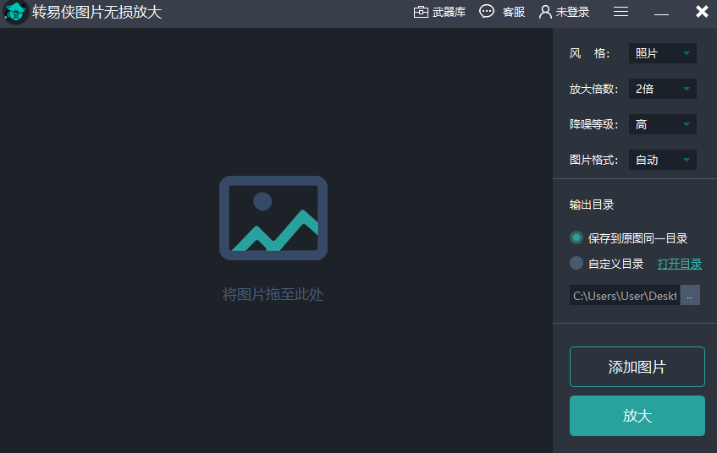Click the 客服 chat bubble icon
The image size is (717, 453).
487,12
